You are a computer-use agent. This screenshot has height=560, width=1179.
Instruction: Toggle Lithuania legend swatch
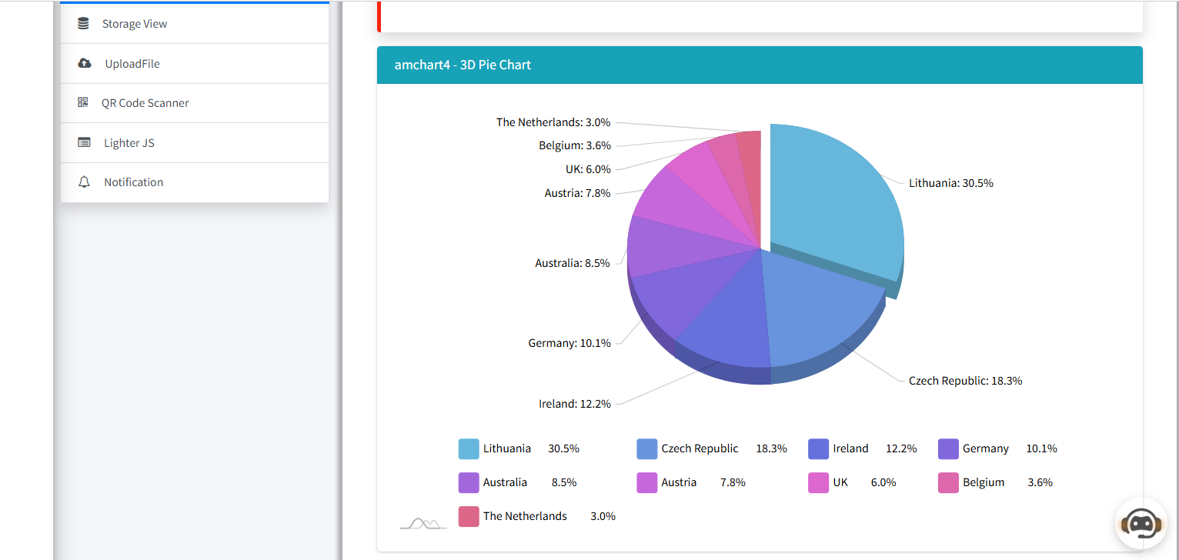[x=469, y=448]
